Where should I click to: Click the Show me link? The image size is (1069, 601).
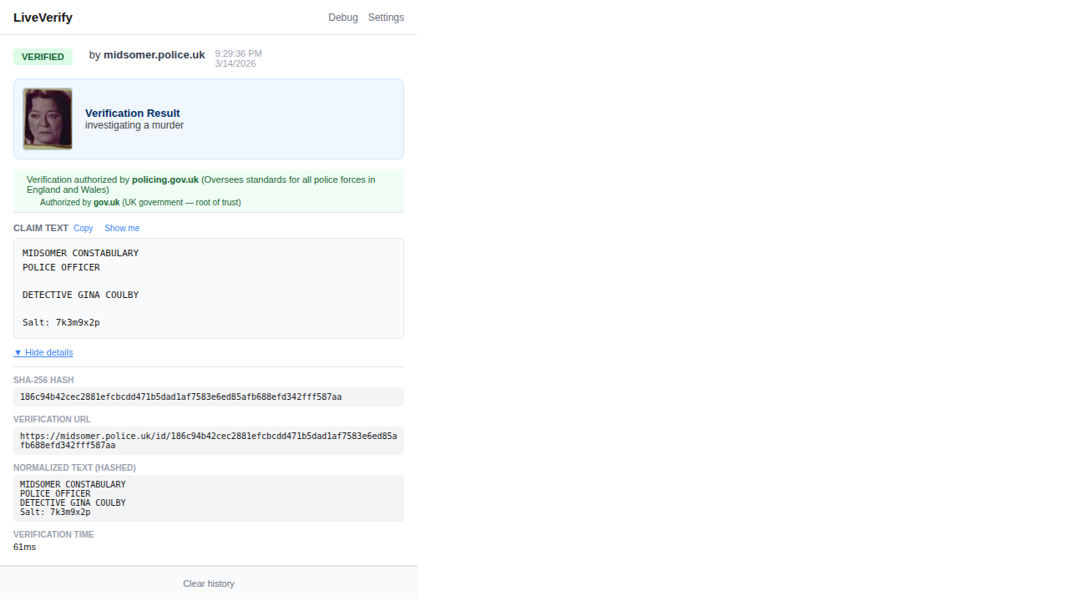(122, 228)
